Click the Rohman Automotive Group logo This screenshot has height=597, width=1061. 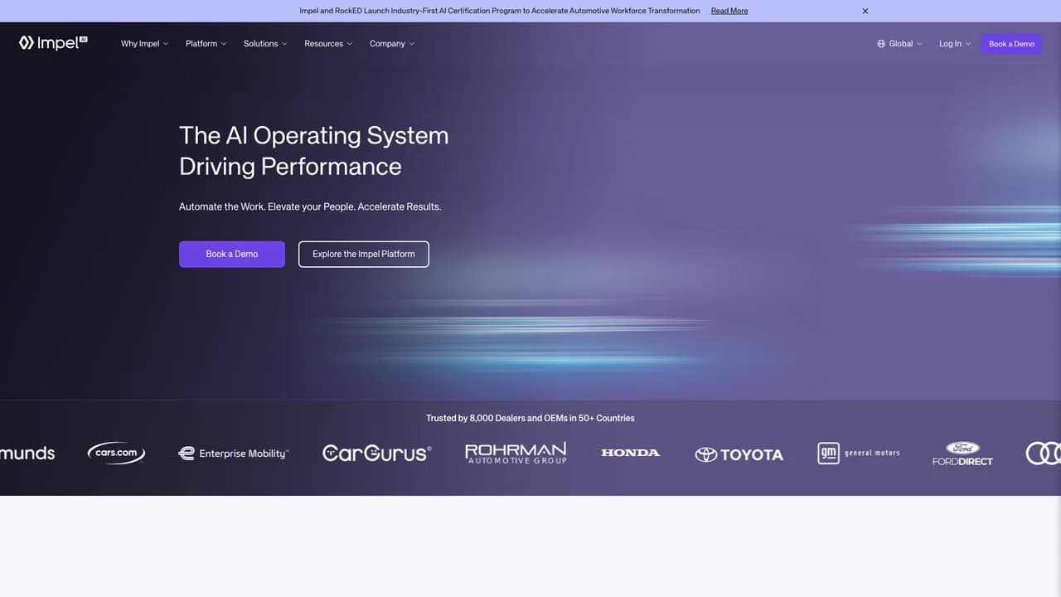click(x=516, y=453)
